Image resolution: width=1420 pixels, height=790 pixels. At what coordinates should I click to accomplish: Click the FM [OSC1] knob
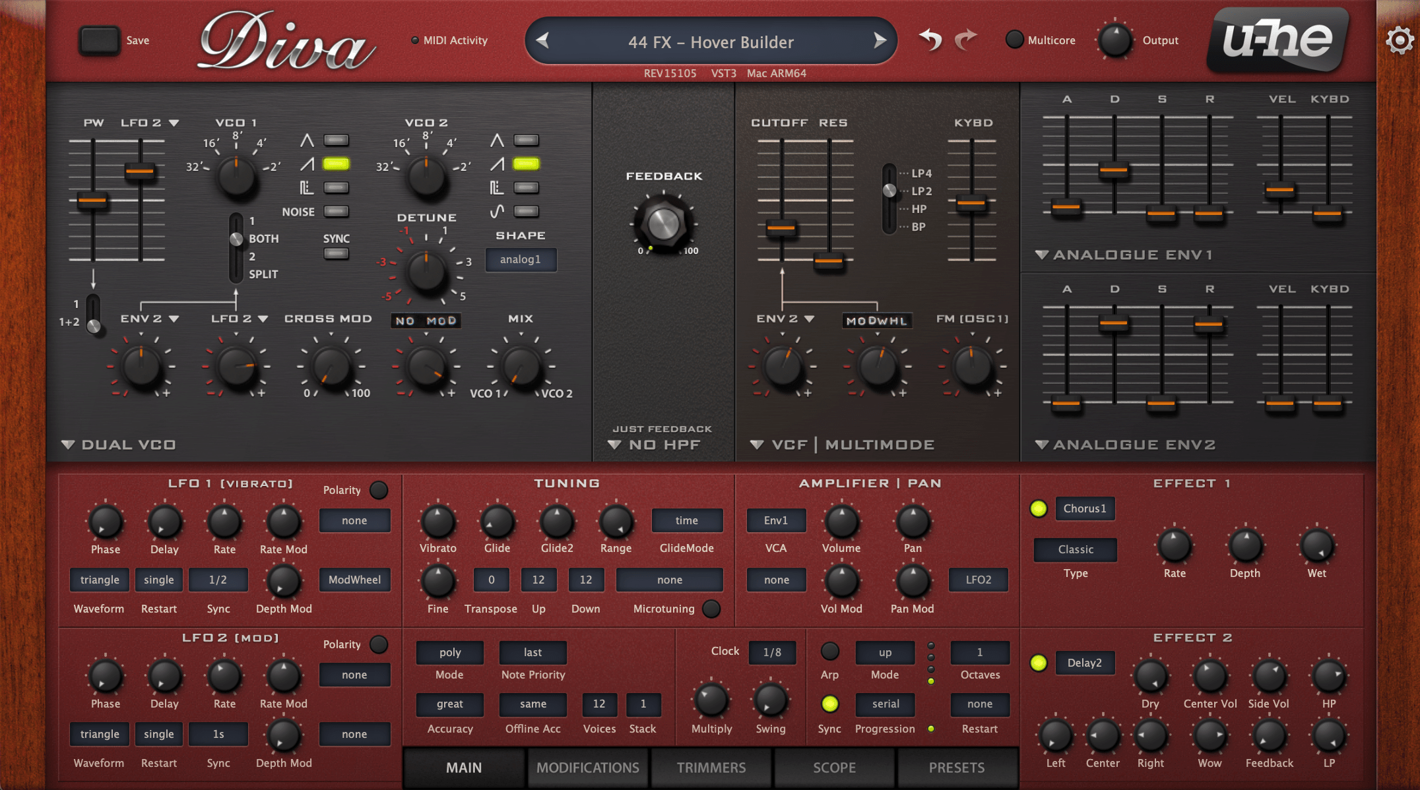click(x=972, y=366)
